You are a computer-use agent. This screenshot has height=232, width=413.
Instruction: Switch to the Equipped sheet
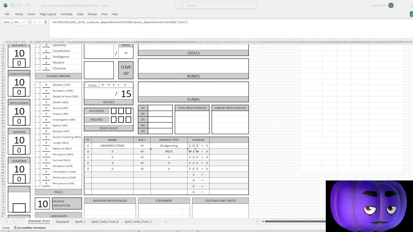pyautogui.click(x=62, y=221)
